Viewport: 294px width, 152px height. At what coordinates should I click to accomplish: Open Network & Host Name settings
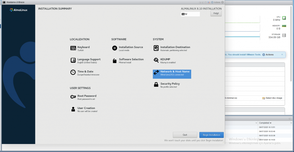[x=172, y=74]
